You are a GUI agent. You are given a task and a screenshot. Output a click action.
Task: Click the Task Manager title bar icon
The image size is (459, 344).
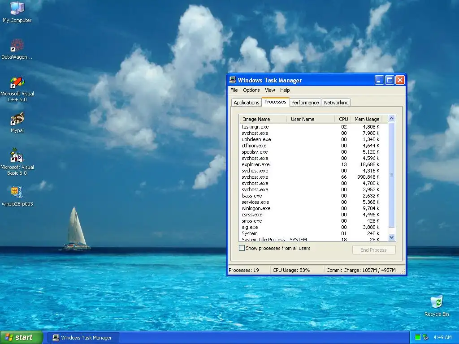tap(233, 80)
